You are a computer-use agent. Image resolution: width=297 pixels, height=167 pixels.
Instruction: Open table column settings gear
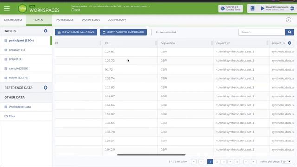(290, 43)
